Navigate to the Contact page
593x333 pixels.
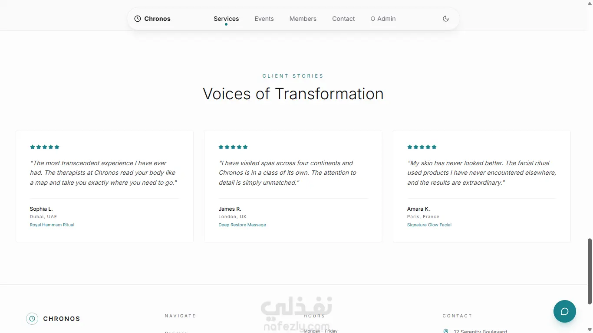[x=343, y=19]
